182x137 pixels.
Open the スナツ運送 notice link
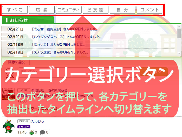42,52
